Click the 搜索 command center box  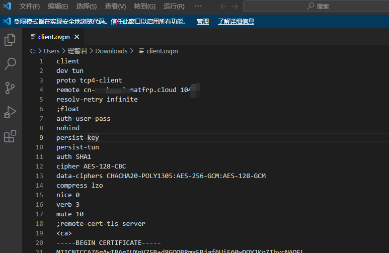[316, 6]
